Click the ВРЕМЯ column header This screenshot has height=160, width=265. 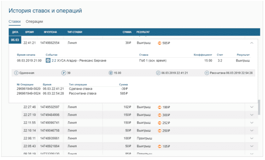30,32
